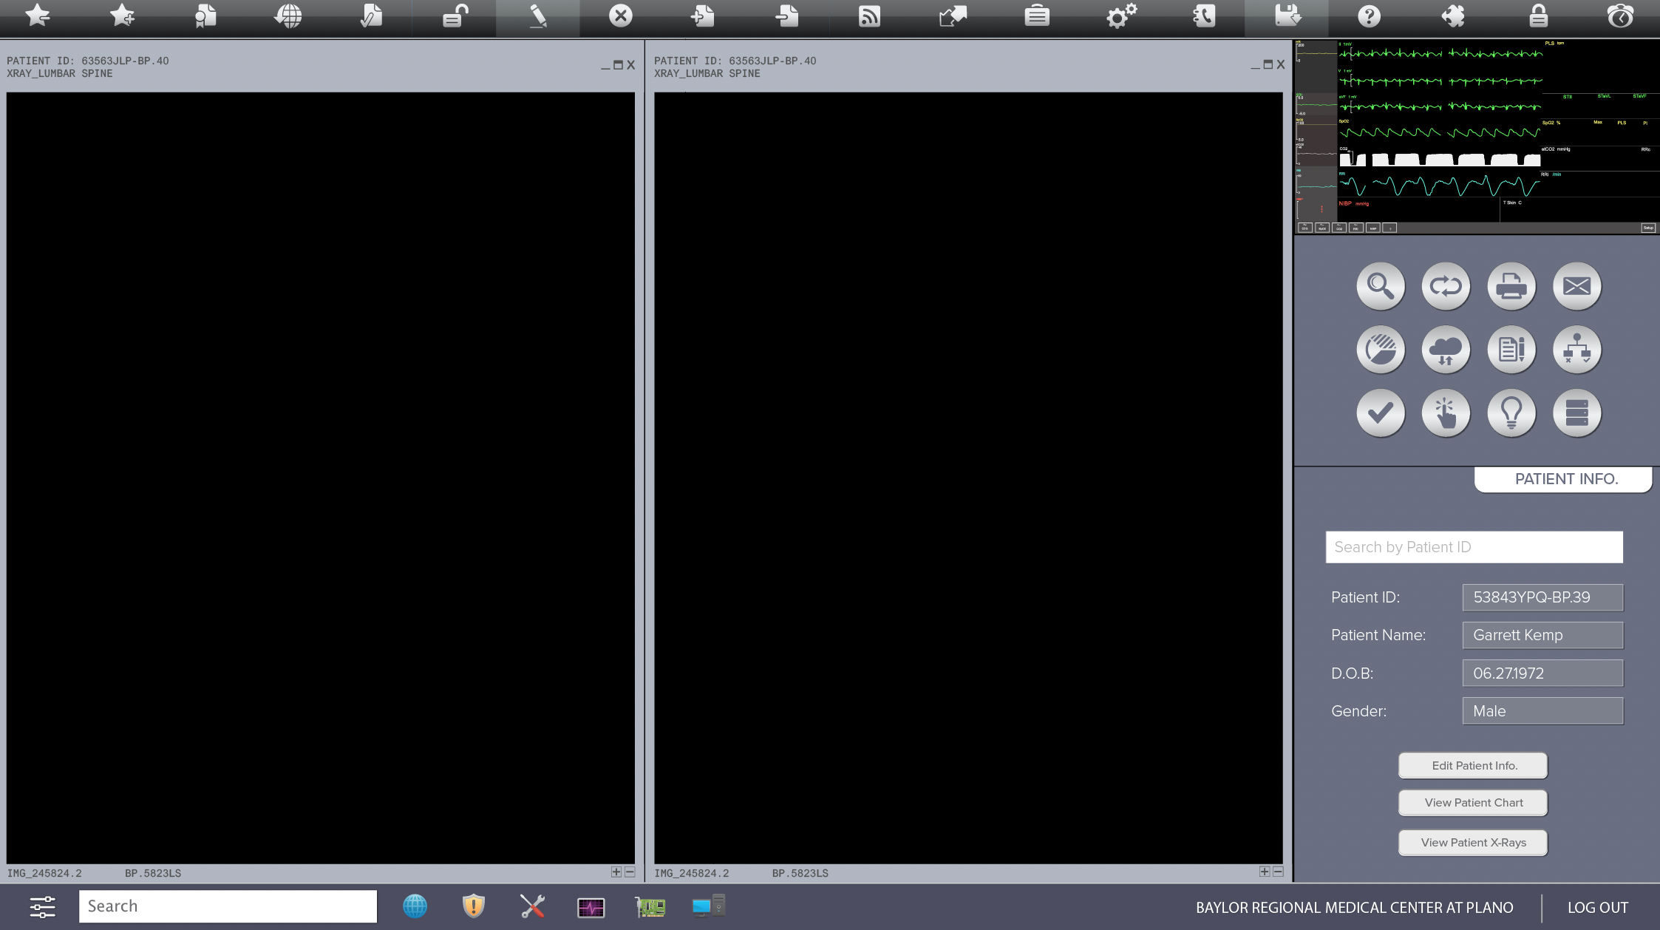Click the cloud sync round icon
Screen dimensions: 1660x930
(1445, 350)
